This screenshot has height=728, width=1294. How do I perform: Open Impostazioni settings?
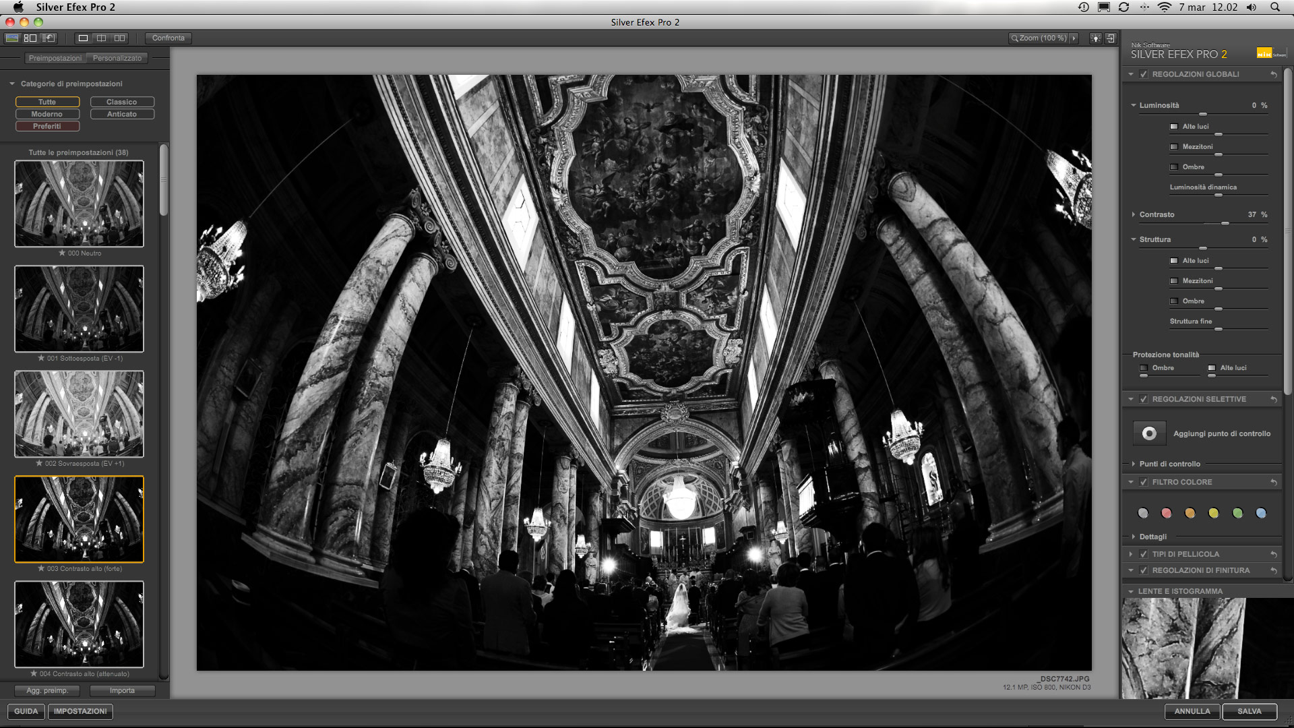(80, 712)
